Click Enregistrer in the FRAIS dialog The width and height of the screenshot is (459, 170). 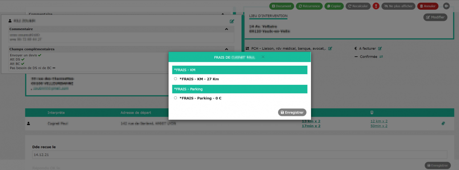(292, 112)
